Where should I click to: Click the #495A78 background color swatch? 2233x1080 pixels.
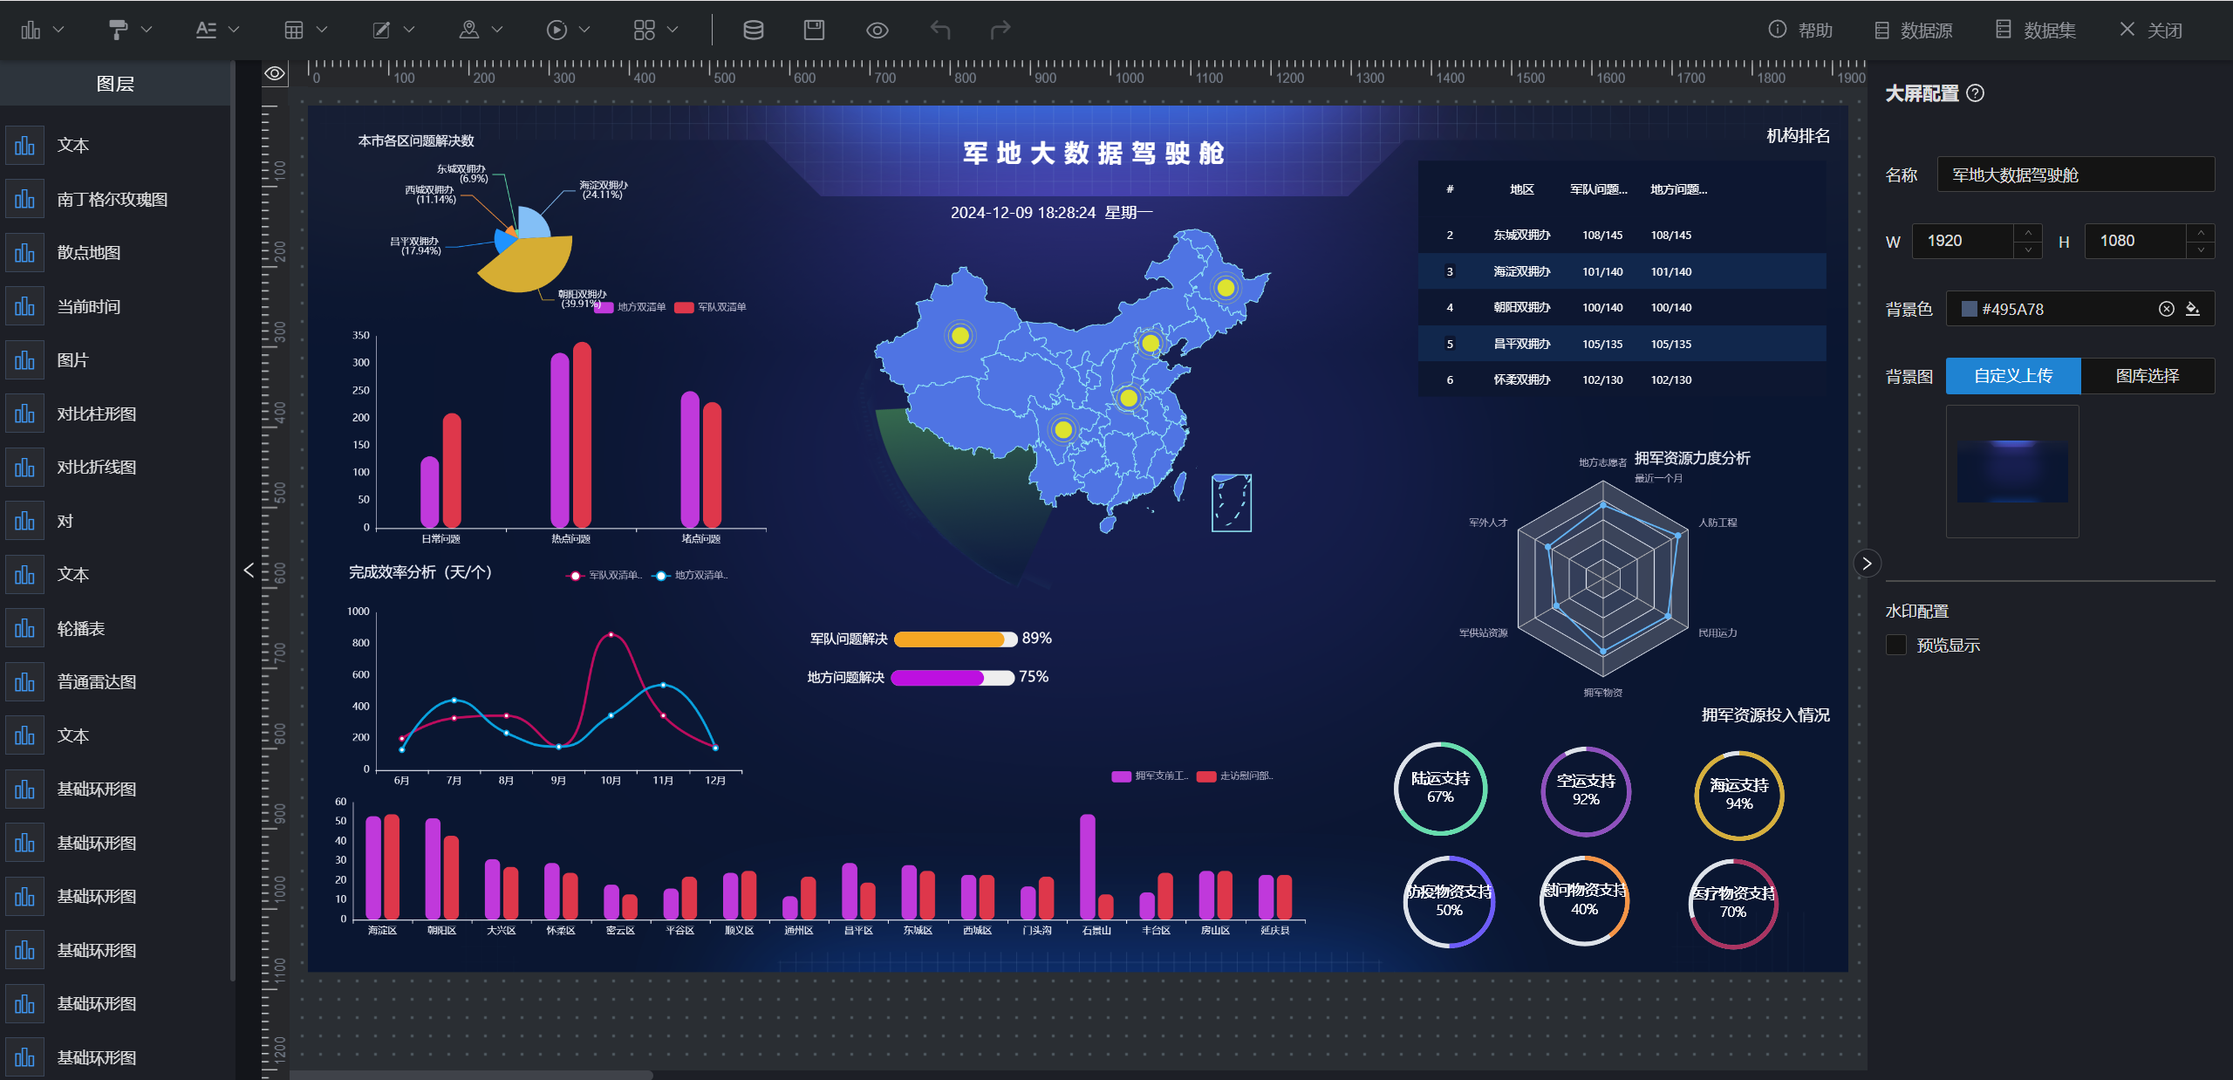[1969, 309]
